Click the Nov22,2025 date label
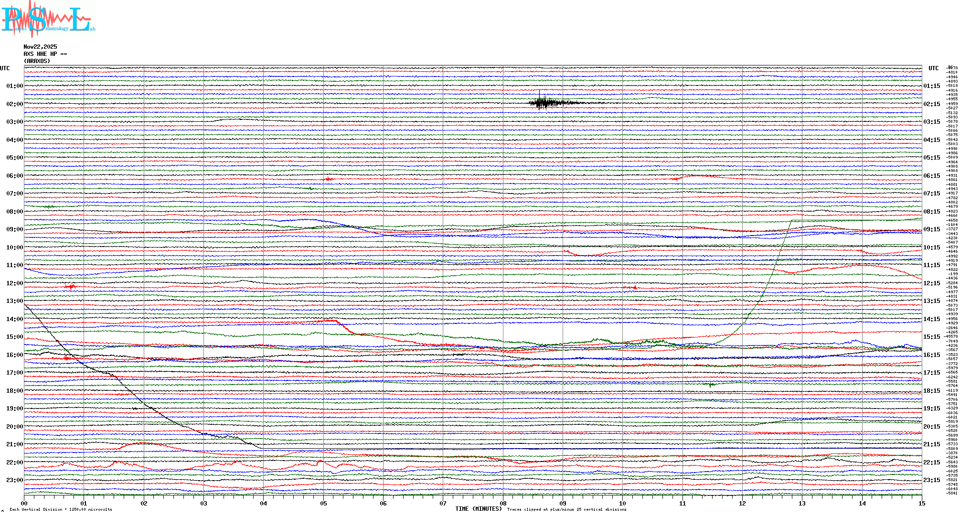The width and height of the screenshot is (960, 516). 40,47
